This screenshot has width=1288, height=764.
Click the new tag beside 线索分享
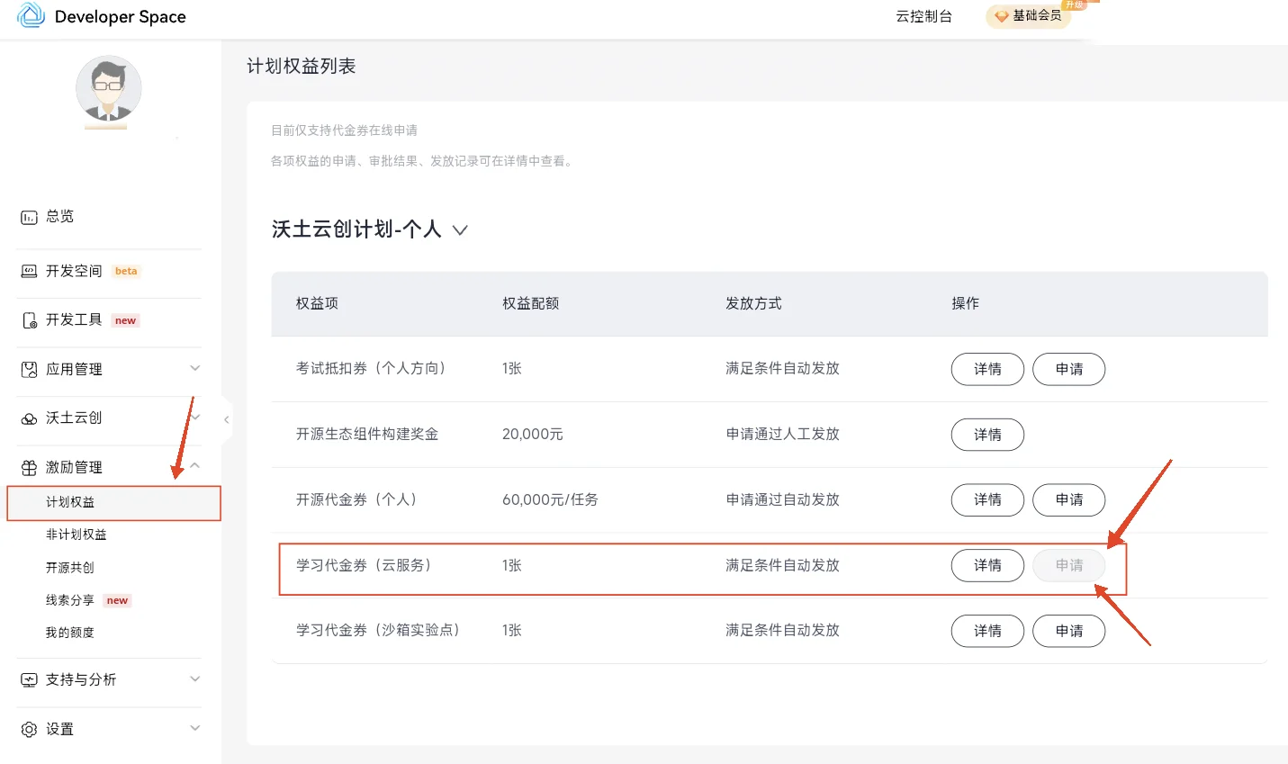118,600
